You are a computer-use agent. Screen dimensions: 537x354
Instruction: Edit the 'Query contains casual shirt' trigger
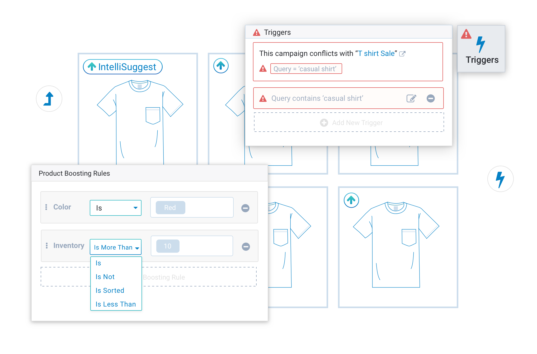coord(411,98)
